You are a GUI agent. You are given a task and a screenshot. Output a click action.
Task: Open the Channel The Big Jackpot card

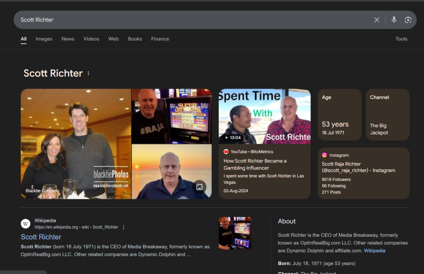click(388, 115)
